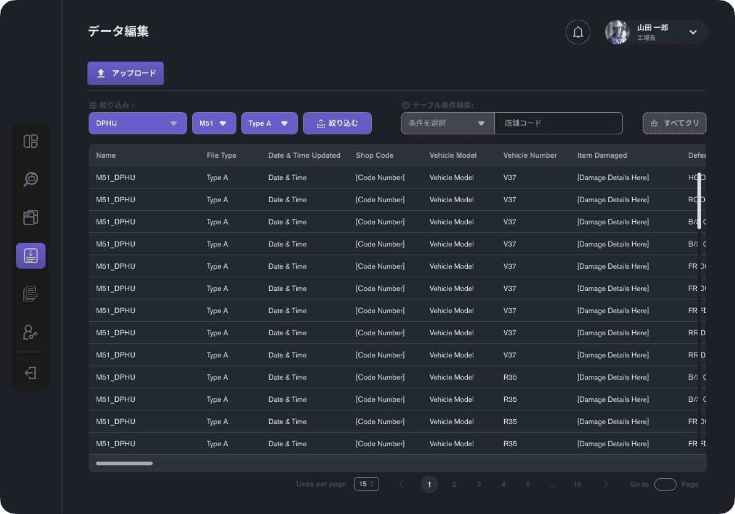The width and height of the screenshot is (735, 514).
Task: Open the archive panel in the sidebar
Action: click(x=30, y=218)
